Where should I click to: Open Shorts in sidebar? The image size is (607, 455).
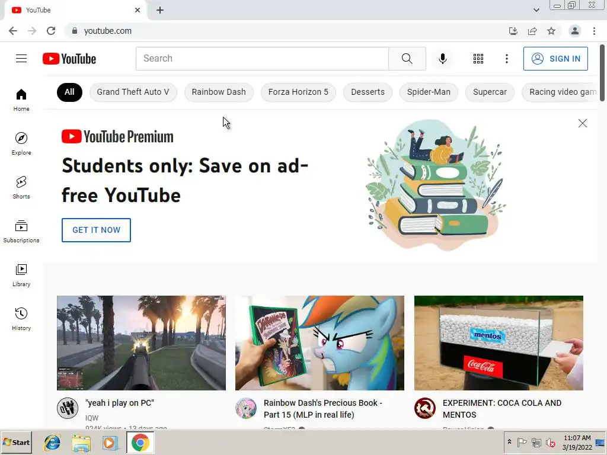[21, 187]
